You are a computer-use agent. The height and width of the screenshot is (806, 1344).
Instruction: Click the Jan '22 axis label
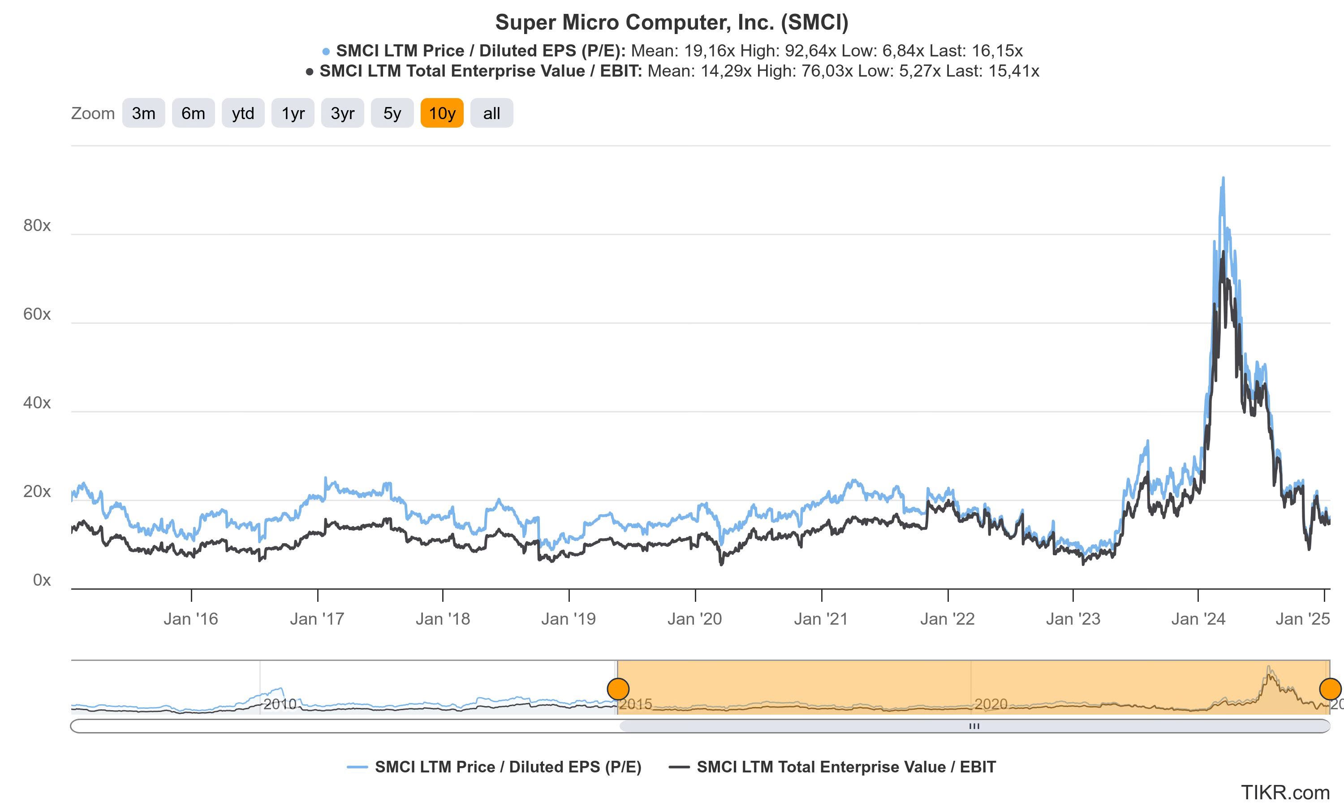tap(948, 619)
